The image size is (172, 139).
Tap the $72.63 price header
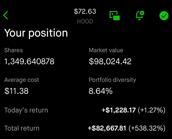click(x=85, y=11)
